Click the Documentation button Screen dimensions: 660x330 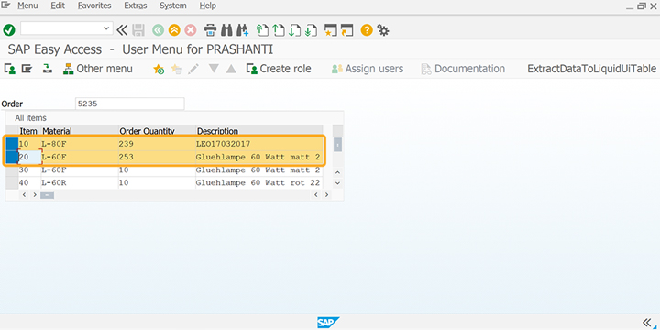[463, 69]
